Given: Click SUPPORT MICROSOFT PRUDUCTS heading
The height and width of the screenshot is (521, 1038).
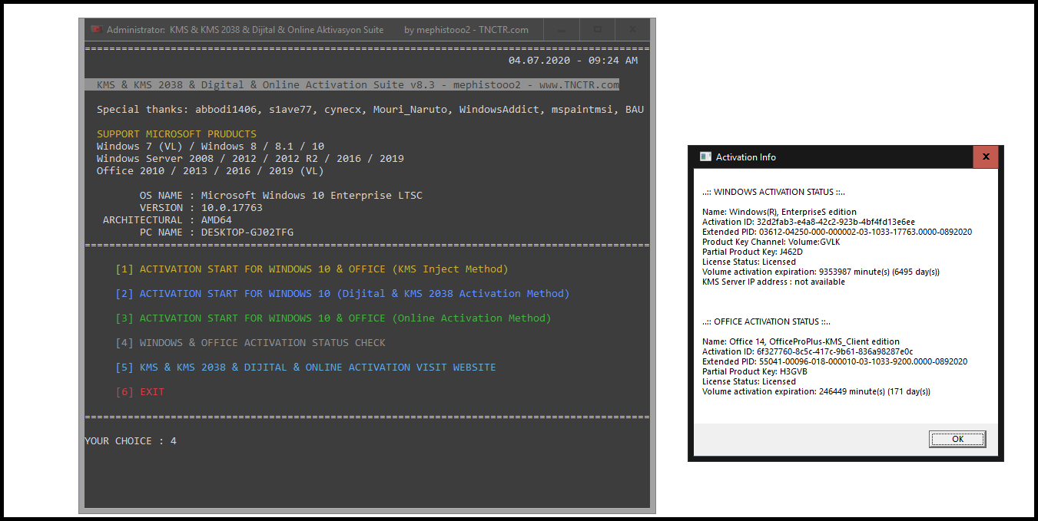Looking at the screenshot, I should (x=177, y=134).
